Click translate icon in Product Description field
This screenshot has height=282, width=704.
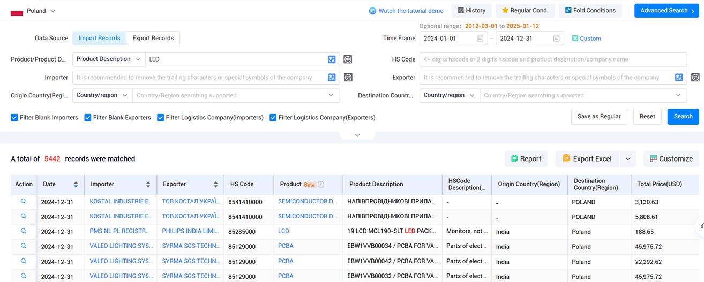point(332,59)
